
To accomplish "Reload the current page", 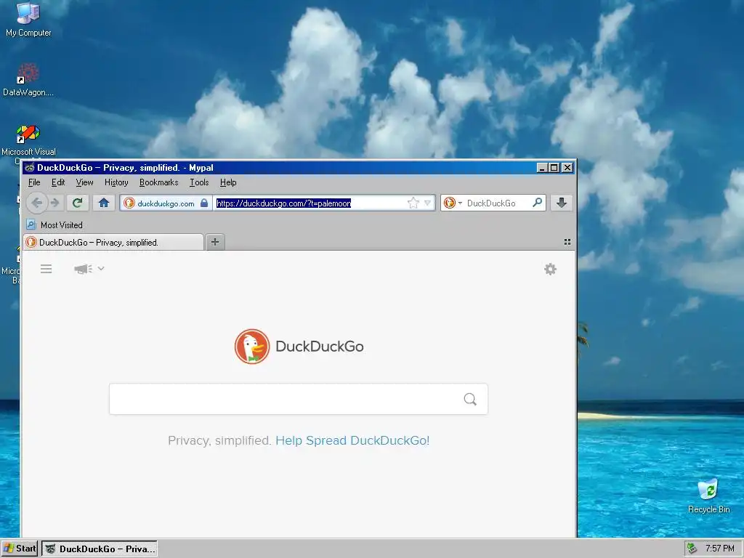I will click(x=77, y=203).
